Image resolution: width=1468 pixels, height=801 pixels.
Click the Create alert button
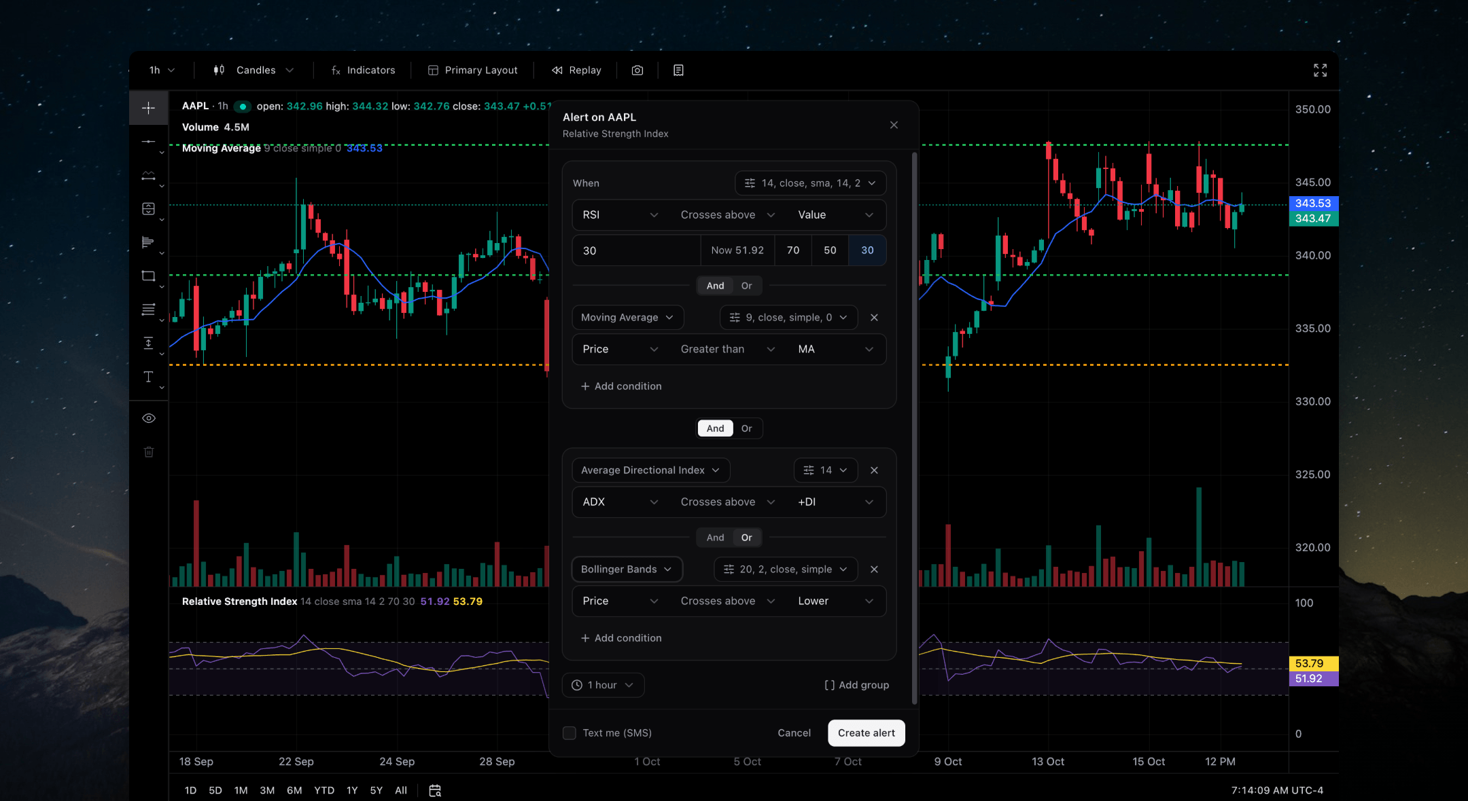[866, 733]
